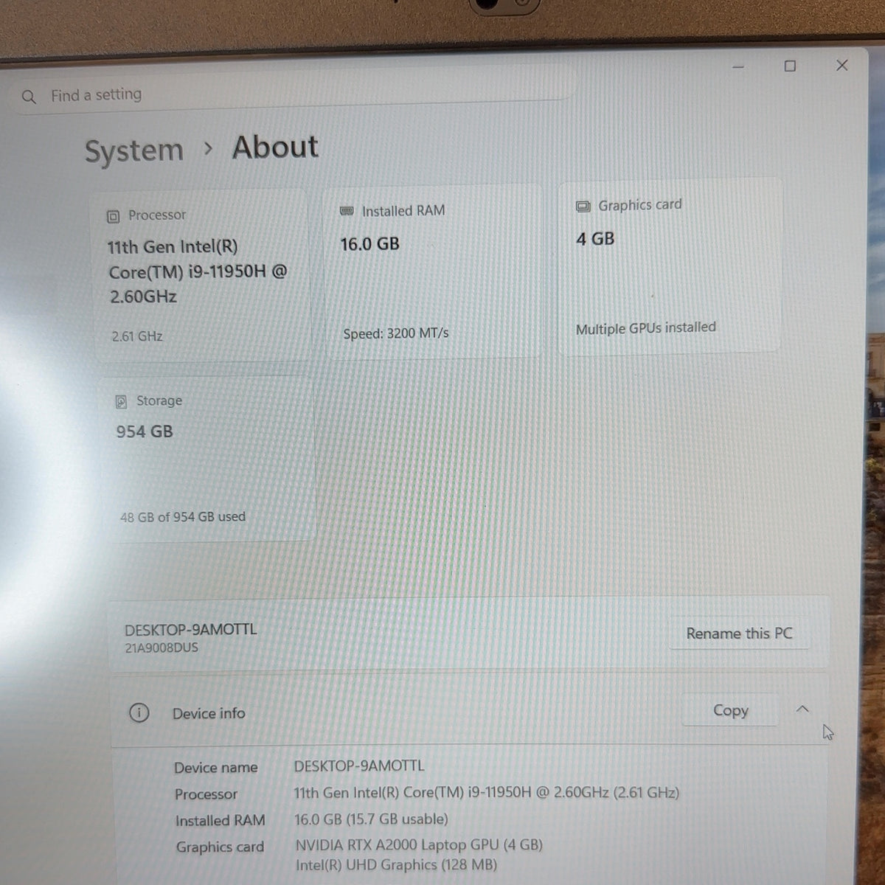Select '954 GB' storage value
This screenshot has width=885, height=885.
[x=145, y=431]
